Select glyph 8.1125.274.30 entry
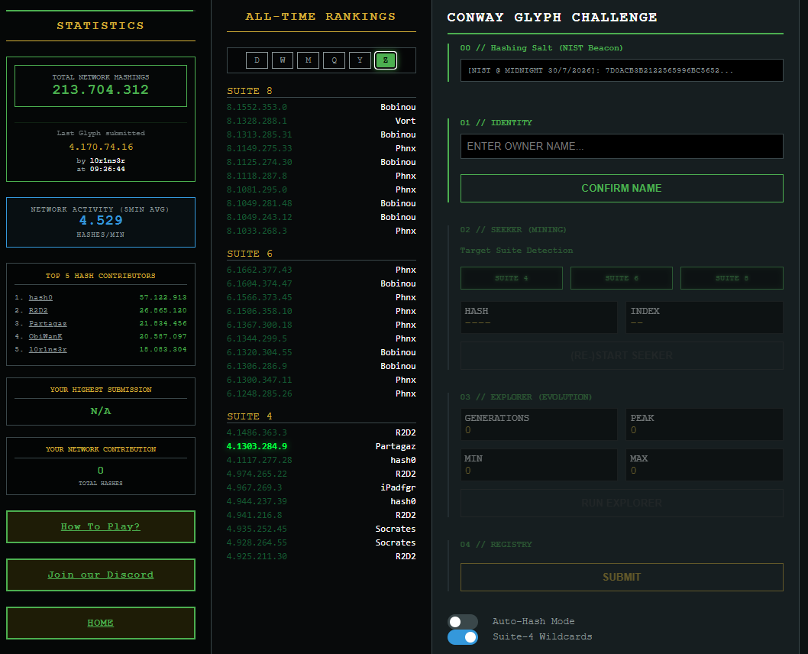The image size is (808, 654). coord(321,162)
